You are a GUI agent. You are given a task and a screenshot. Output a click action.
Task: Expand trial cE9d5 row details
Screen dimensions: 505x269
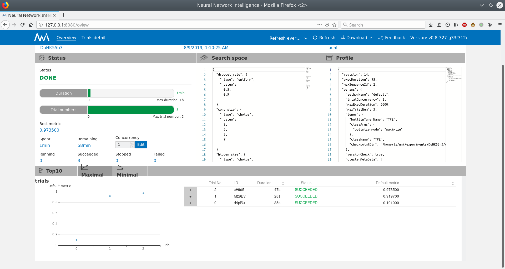click(x=190, y=190)
